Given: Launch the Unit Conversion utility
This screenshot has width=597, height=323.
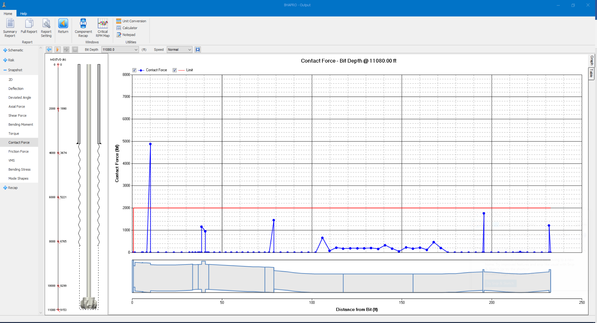Looking at the screenshot, I should point(131,21).
